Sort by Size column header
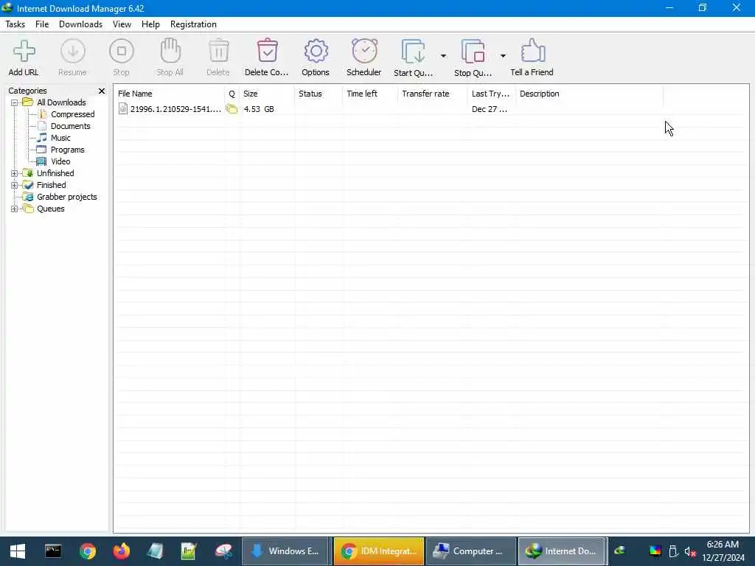This screenshot has height=566, width=755. point(267,94)
